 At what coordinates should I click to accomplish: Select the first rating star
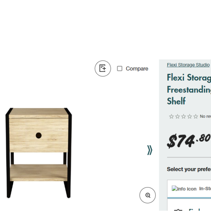coord(171,116)
